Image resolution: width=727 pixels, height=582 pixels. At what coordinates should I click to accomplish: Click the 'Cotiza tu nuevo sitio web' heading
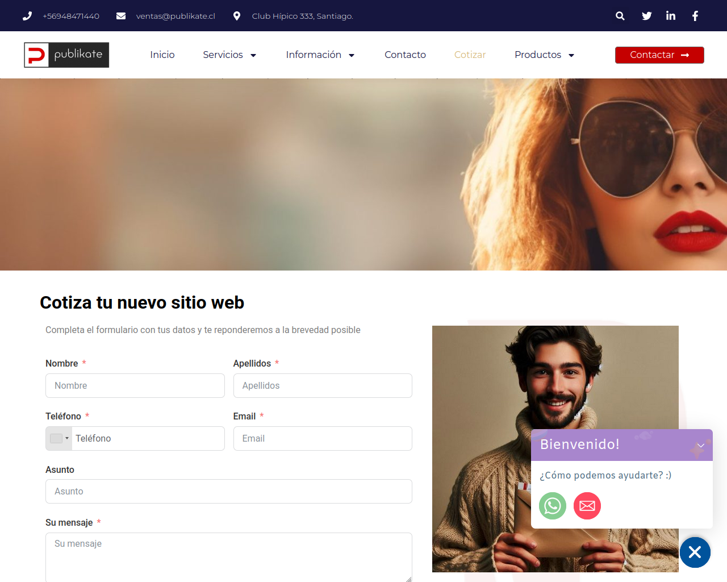point(142,302)
